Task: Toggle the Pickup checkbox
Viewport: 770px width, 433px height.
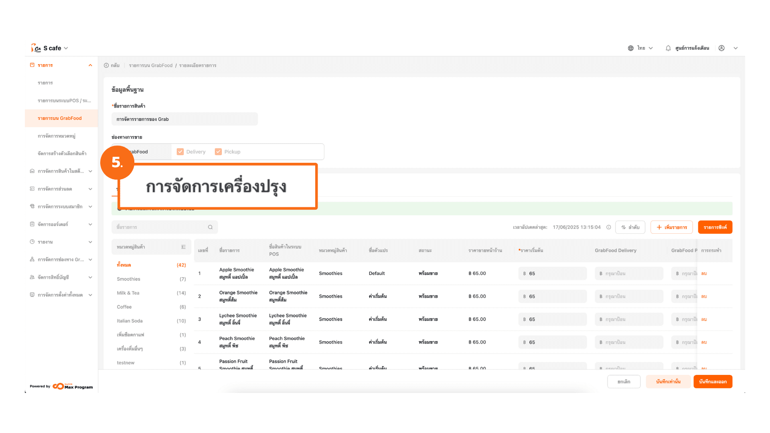Action: pos(218,152)
